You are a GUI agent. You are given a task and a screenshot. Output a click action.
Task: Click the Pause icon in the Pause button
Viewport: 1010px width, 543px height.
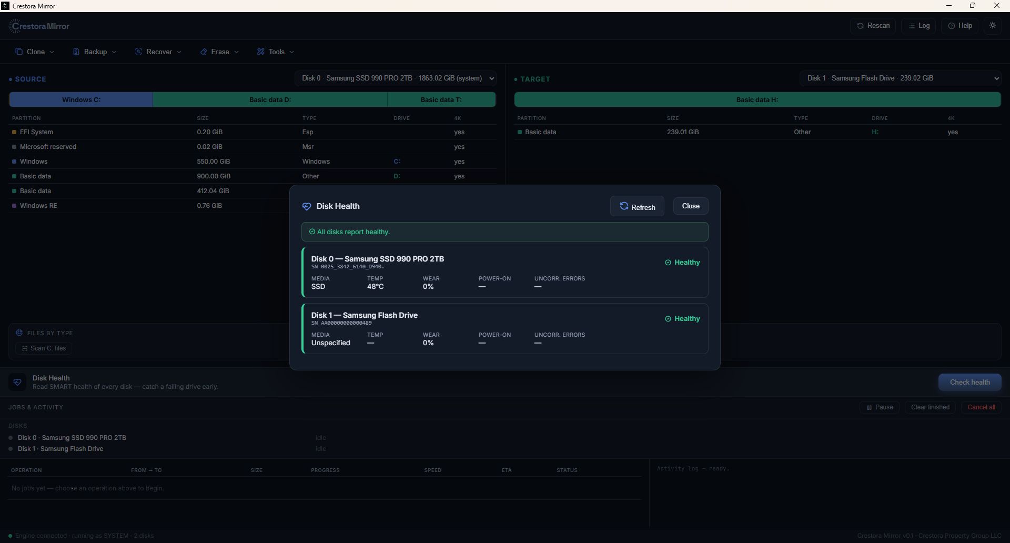(x=869, y=408)
